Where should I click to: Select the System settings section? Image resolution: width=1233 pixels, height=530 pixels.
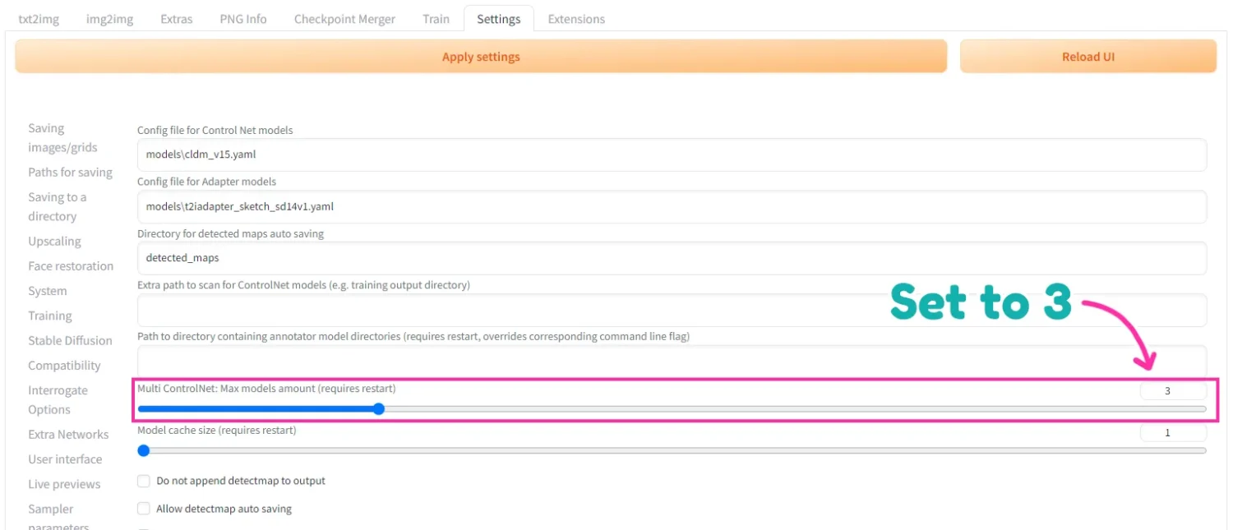click(48, 291)
